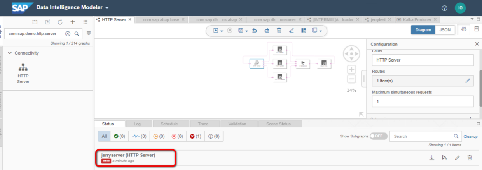This screenshot has width=482, height=170.
Task: Download diagnostics for jerryserver
Action: [431, 158]
